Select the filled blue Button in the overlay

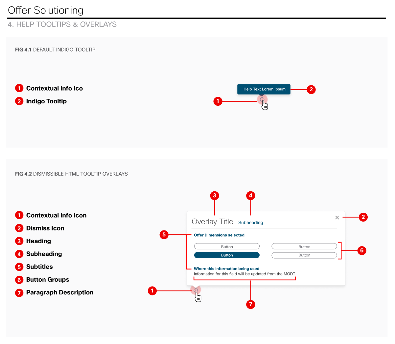227,255
